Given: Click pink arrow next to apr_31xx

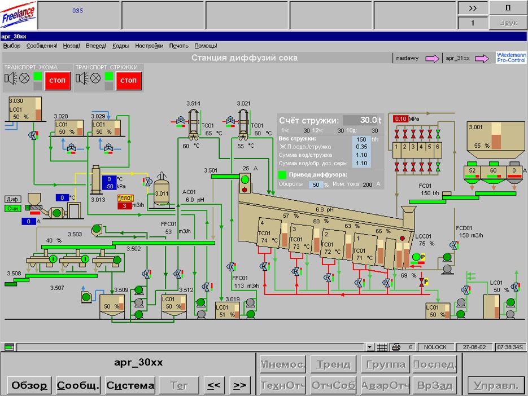Looking at the screenshot, I should click(x=482, y=58).
